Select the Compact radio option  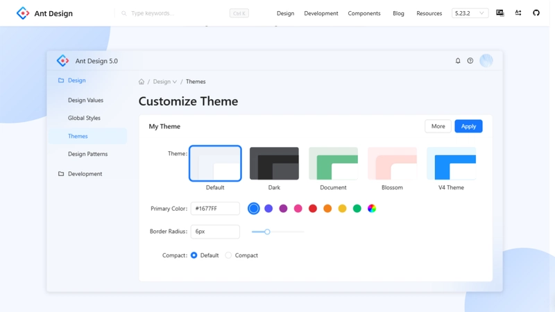(x=228, y=255)
